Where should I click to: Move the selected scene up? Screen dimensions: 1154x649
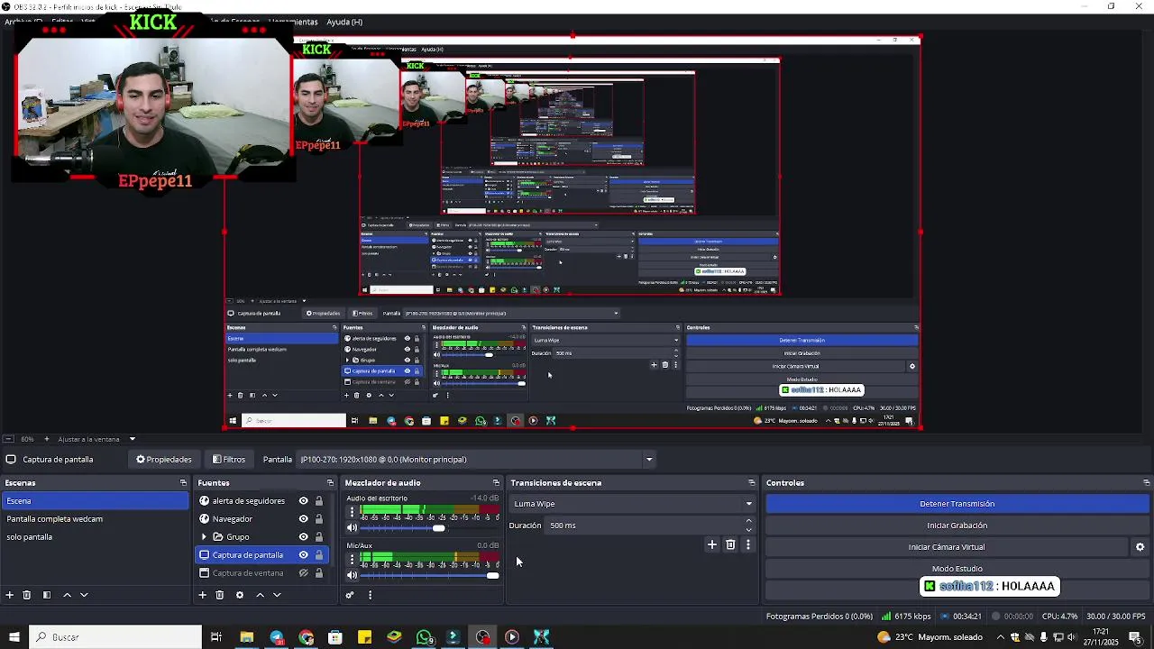67,595
